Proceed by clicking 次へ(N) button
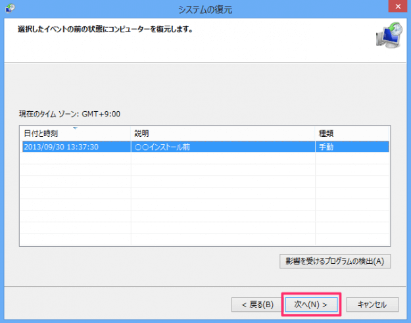 click(310, 305)
